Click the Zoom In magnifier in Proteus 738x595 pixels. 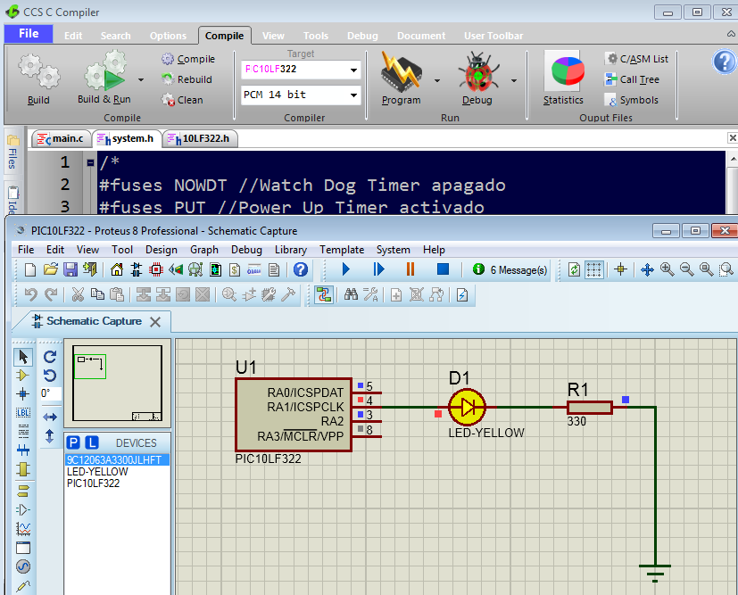coord(667,269)
